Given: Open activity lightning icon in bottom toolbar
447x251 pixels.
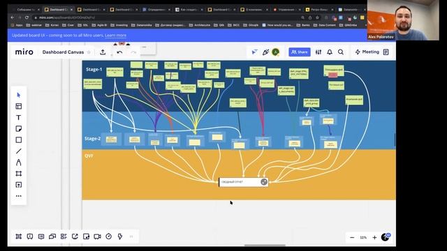Looking at the screenshot, I should click(120, 236).
